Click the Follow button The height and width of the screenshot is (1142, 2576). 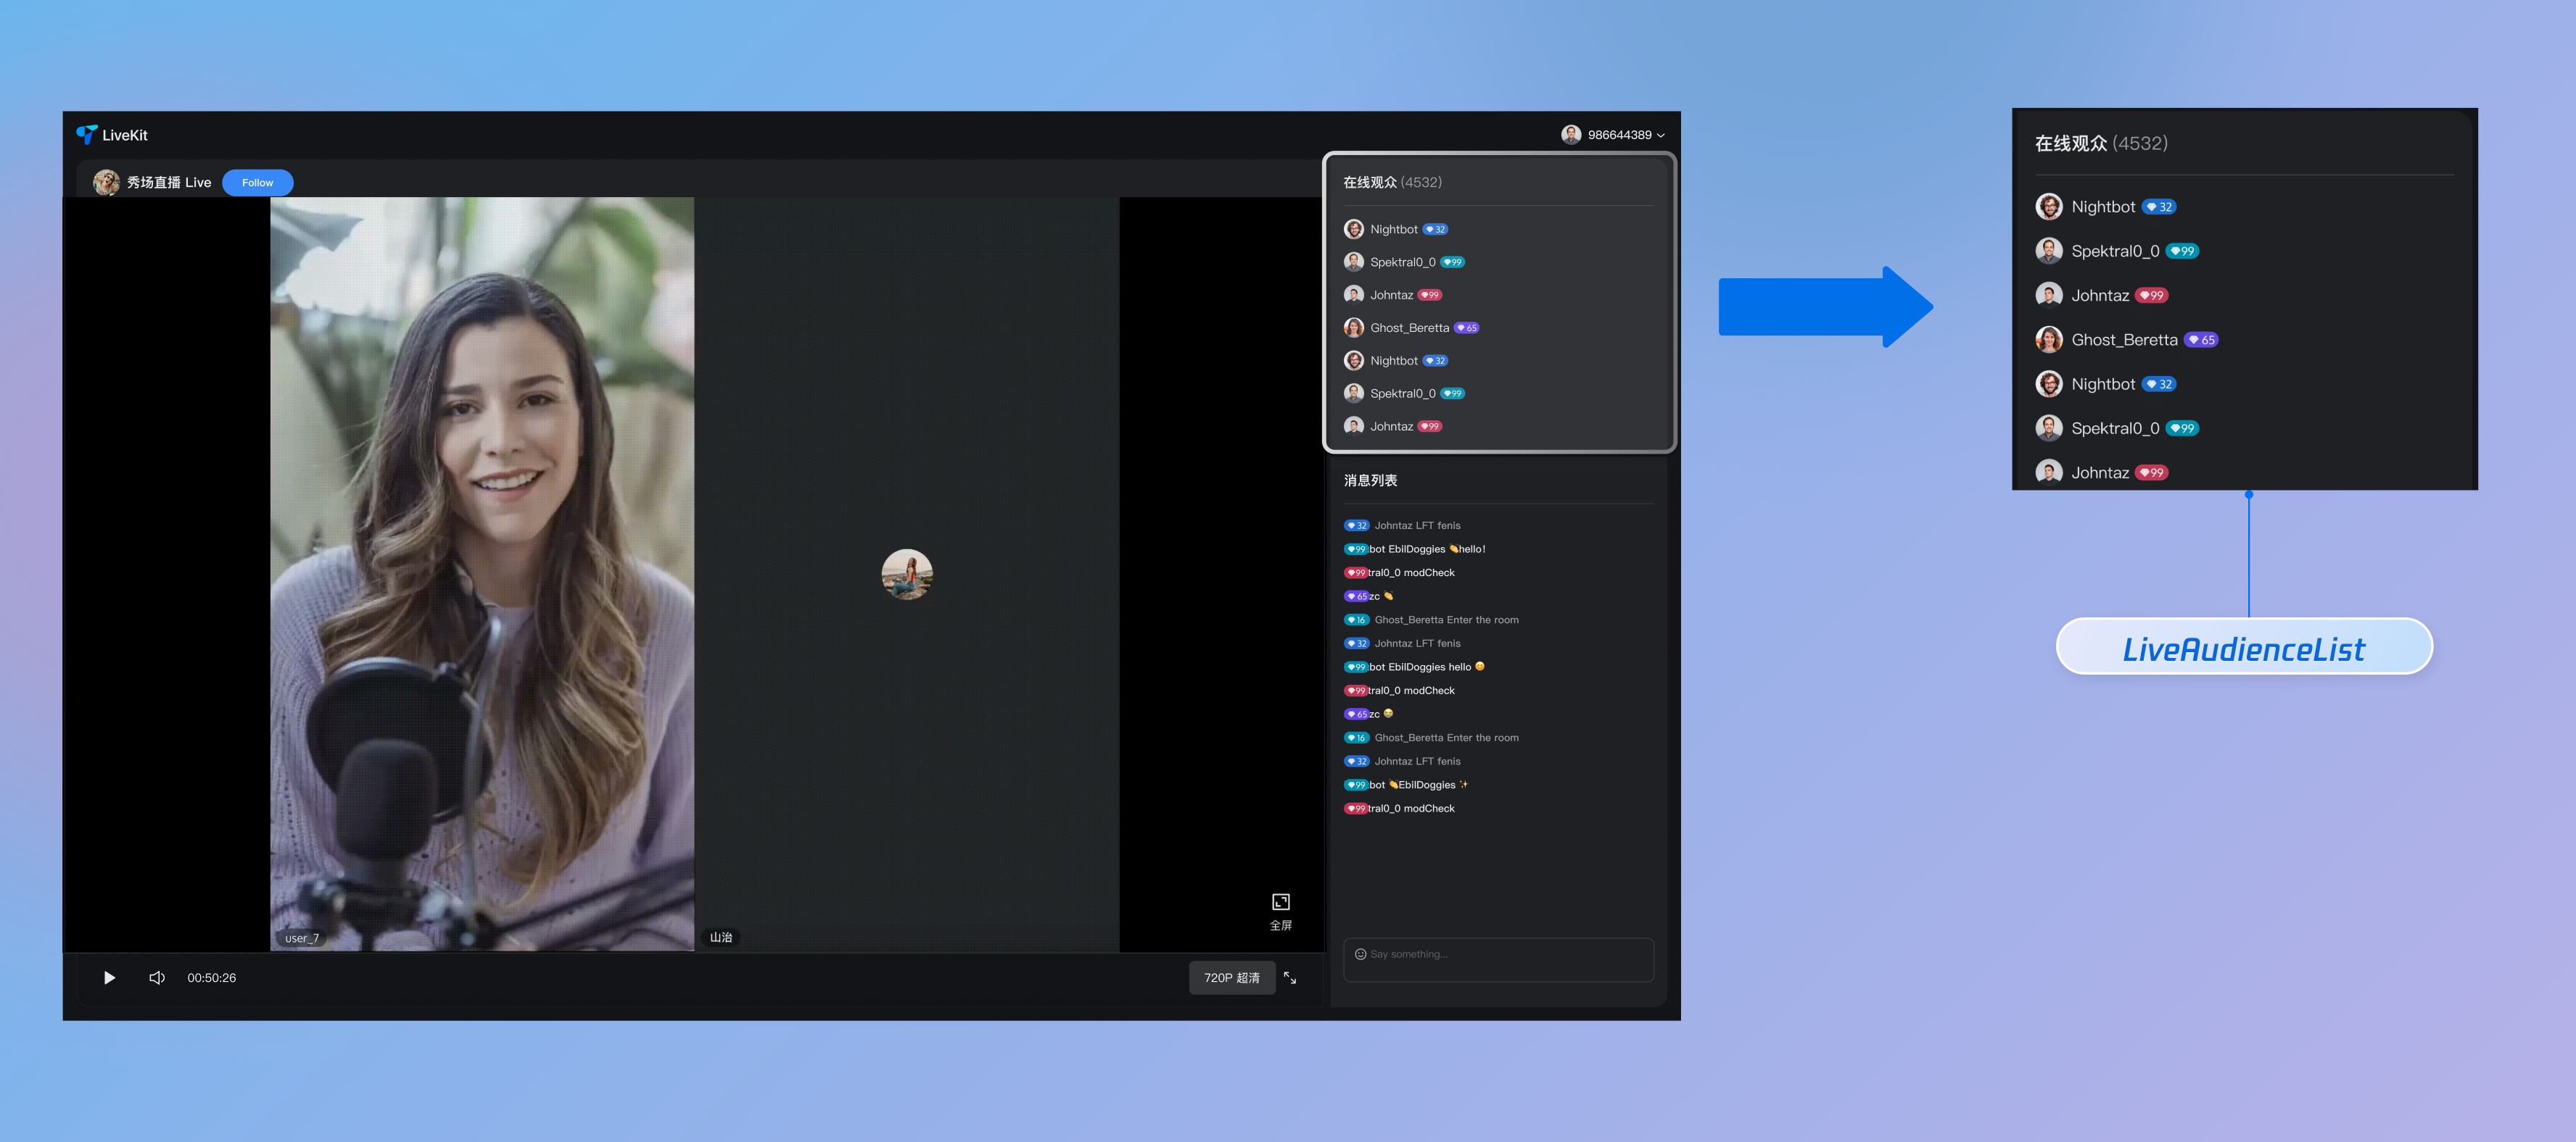[257, 183]
